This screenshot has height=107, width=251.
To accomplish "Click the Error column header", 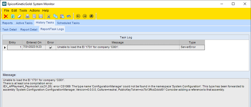I will click(51, 42).
